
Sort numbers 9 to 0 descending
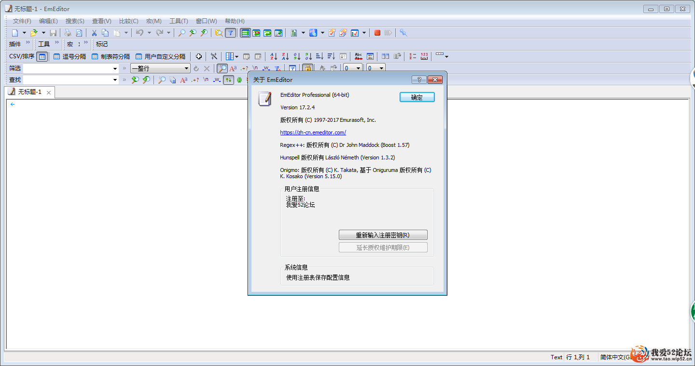(308, 56)
